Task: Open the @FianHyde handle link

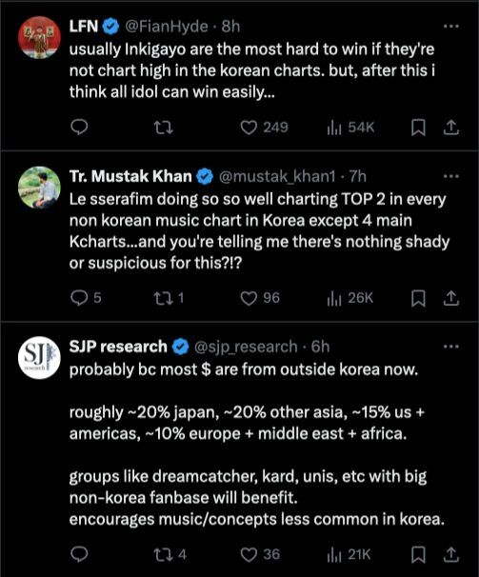Action: pyautogui.click(x=167, y=27)
